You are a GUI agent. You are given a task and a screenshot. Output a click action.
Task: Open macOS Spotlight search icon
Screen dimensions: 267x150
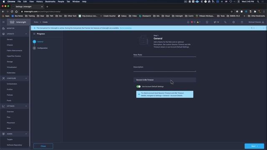click(258, 2)
